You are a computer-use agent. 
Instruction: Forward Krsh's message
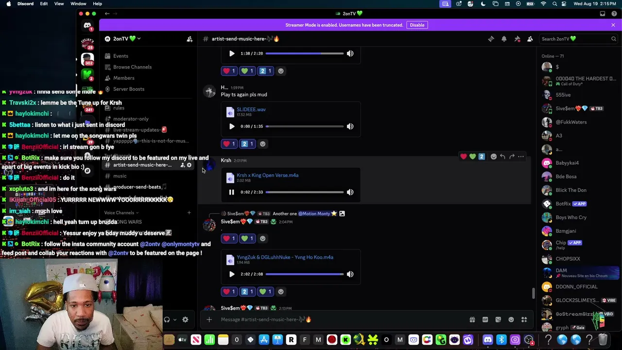coord(512,157)
